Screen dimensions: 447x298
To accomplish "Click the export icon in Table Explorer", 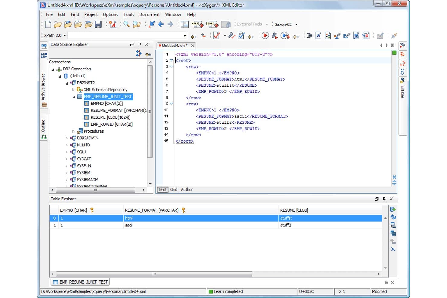I will [393, 209].
